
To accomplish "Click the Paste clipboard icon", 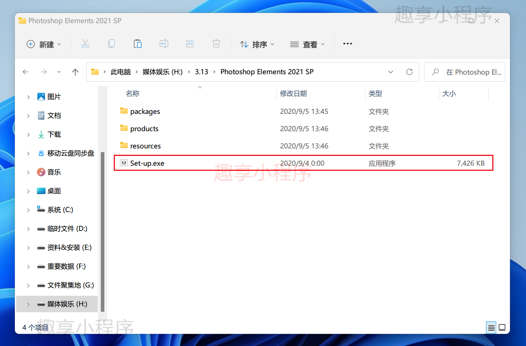I will pyautogui.click(x=138, y=44).
